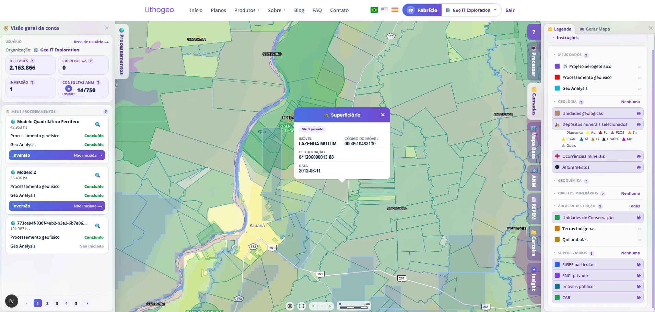This screenshot has height=312, width=655.
Task: Toggle Unidades de Conservação layer
Action: coord(639,218)
